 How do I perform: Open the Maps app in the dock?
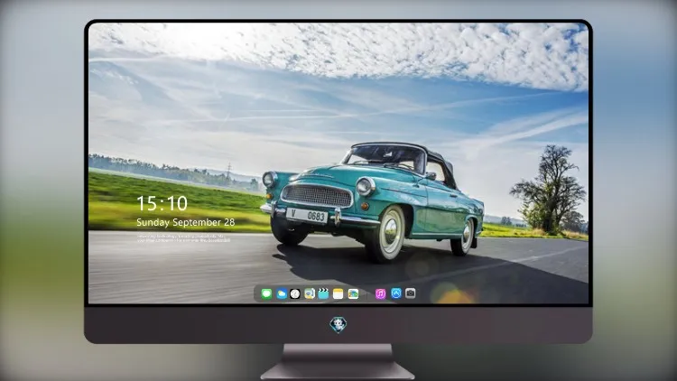pos(310,293)
